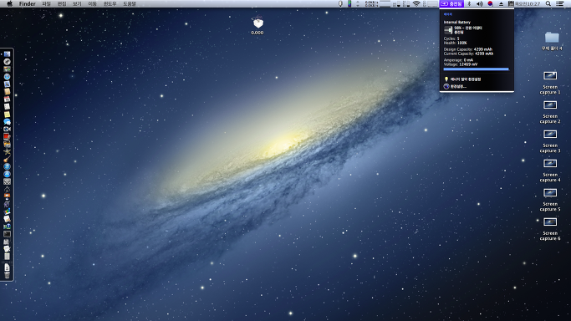Launch FaceTime camera icon in dock
The height and width of the screenshot is (321, 571).
[7, 130]
